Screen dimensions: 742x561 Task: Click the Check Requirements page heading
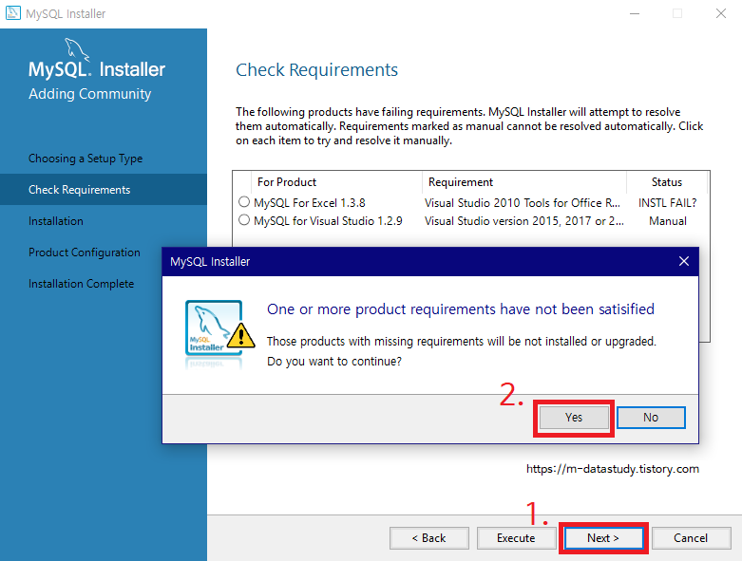[316, 70]
